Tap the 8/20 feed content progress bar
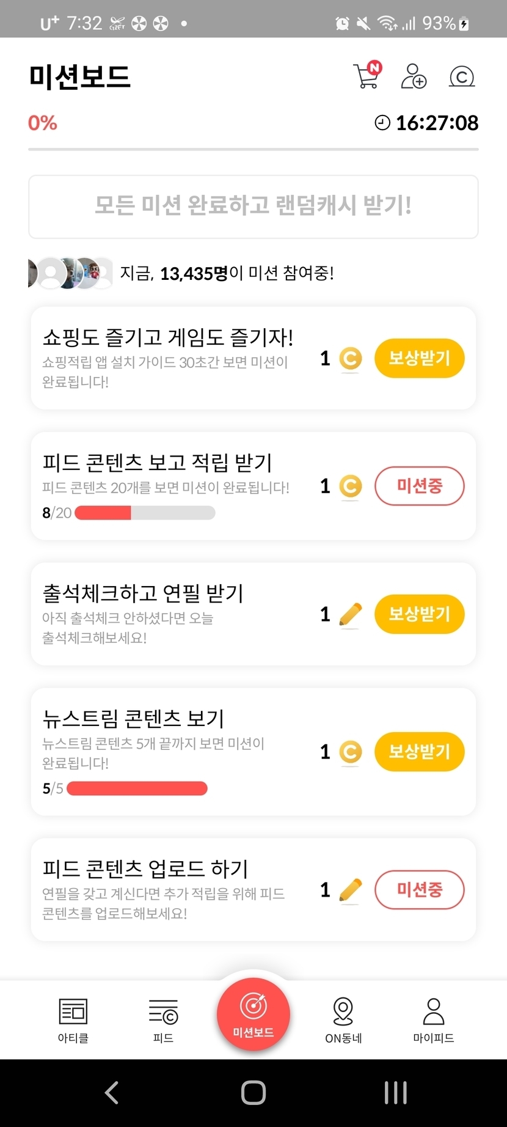The image size is (507, 1127). [x=145, y=513]
